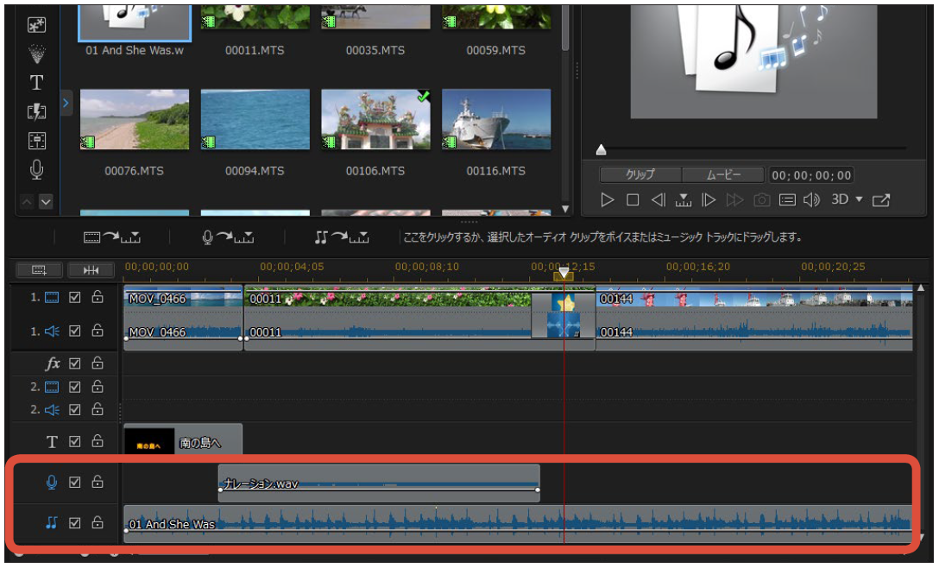939x568 pixels.
Task: Click the preview seek slider handle
Action: point(602,149)
